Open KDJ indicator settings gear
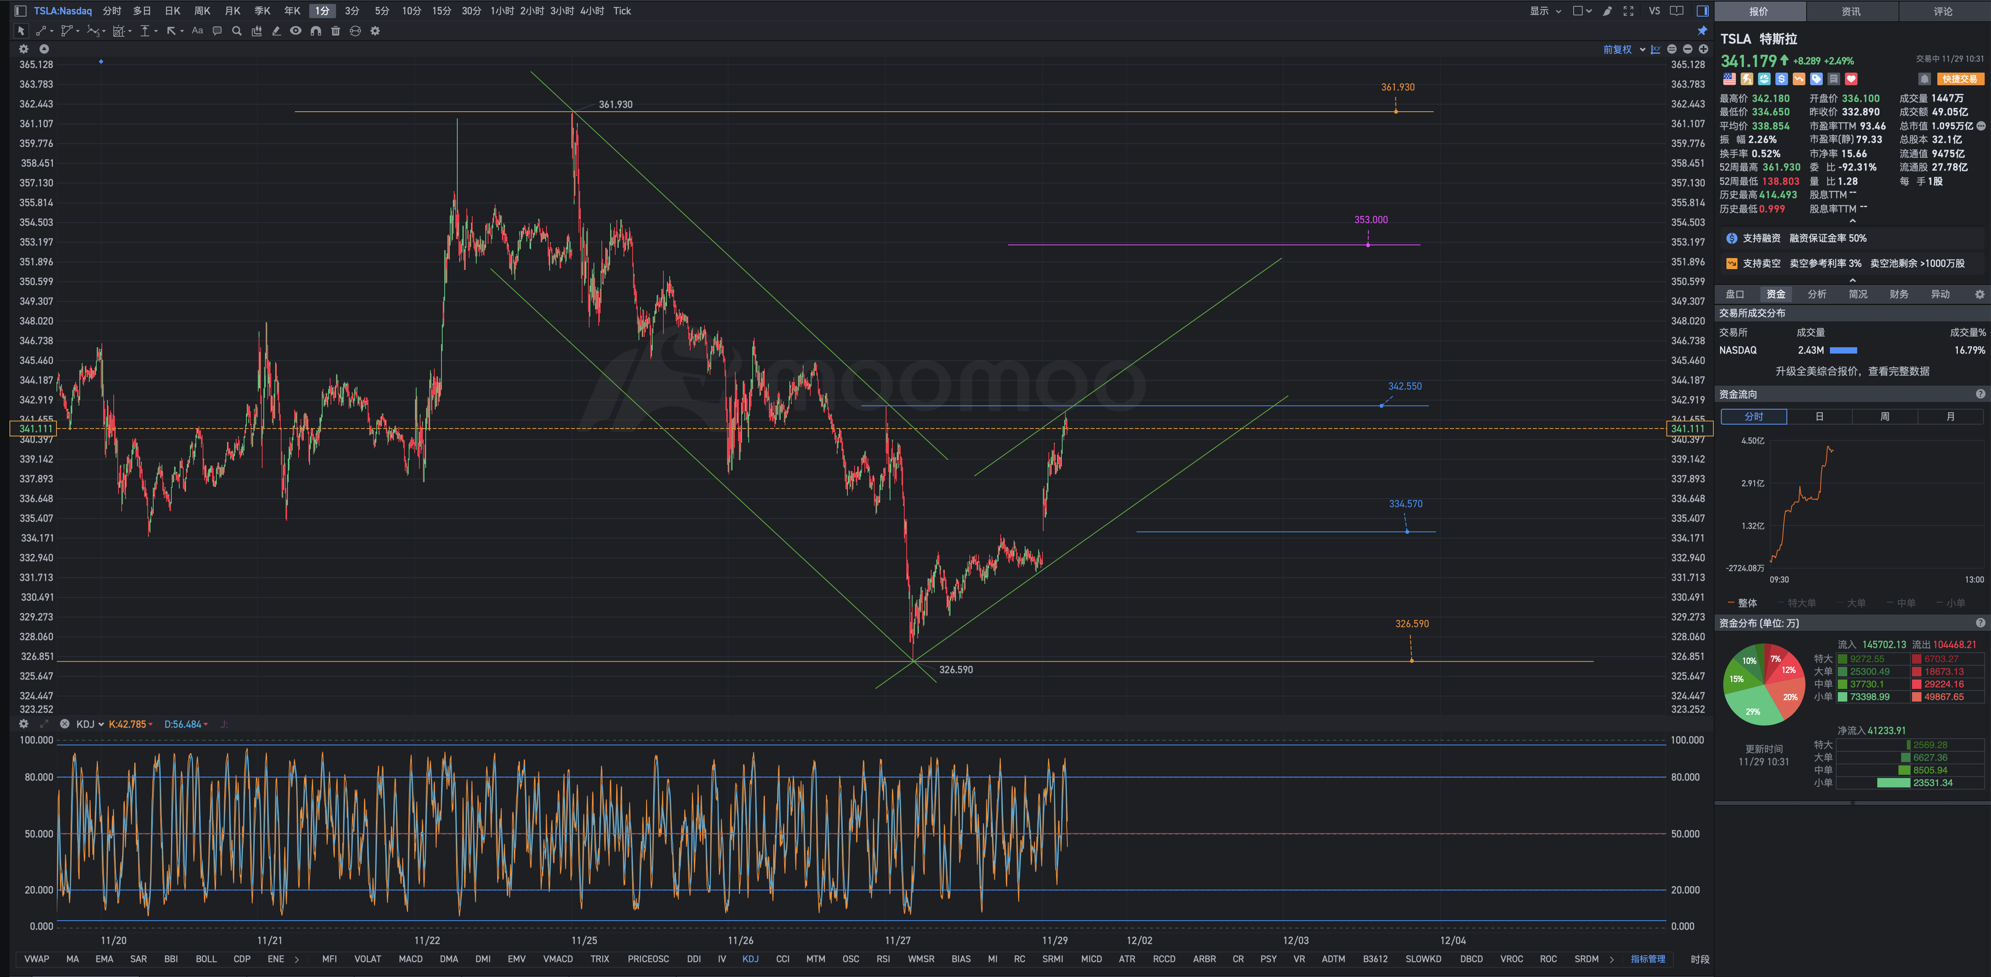This screenshot has height=977, width=1991. [24, 724]
